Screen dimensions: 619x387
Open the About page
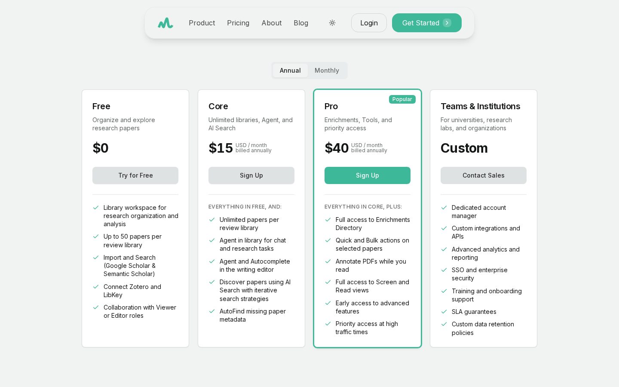[x=272, y=23]
